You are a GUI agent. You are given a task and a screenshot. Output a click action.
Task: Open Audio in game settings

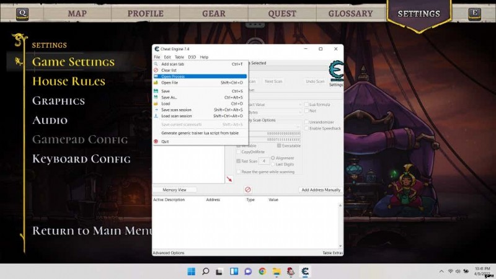coord(50,120)
